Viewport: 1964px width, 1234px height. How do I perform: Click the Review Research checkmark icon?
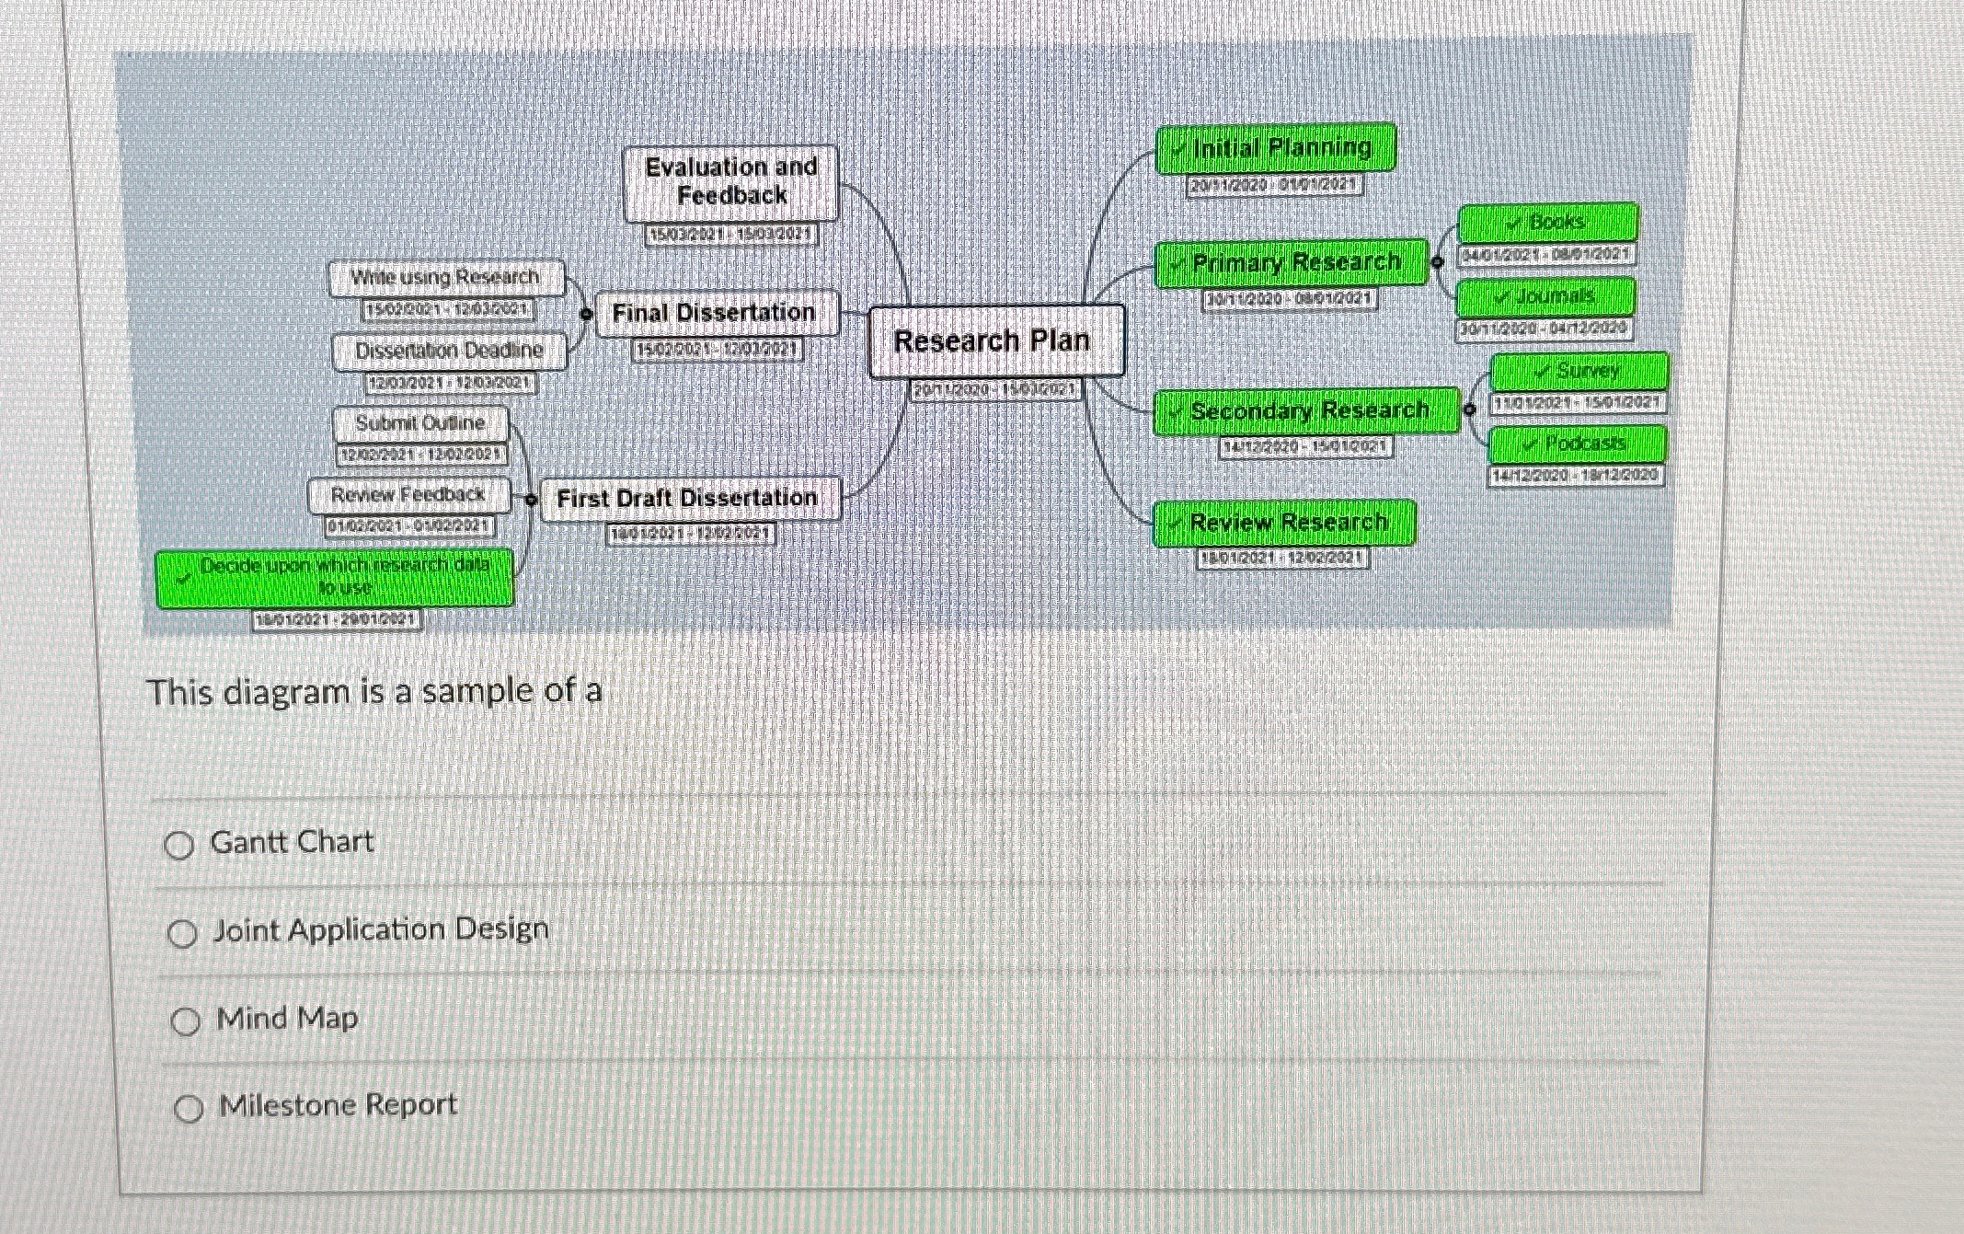point(1175,524)
